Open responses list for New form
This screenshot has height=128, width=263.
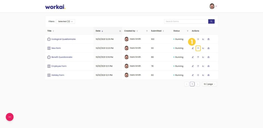pos(198,48)
